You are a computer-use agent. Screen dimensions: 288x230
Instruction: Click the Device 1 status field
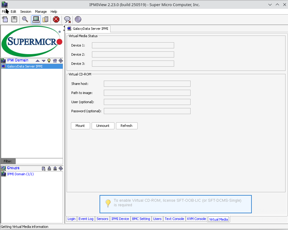tap(133, 45)
